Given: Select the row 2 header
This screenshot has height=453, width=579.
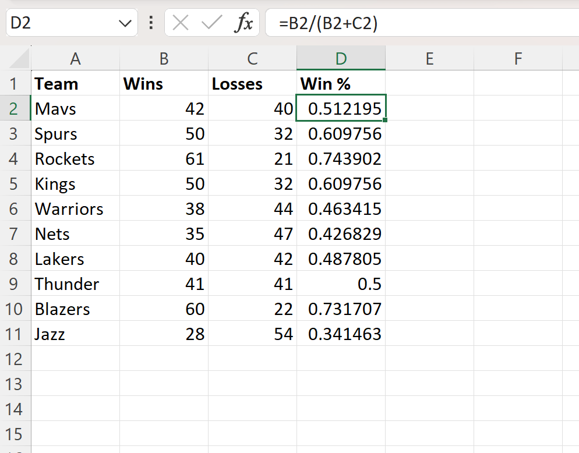Looking at the screenshot, I should (x=16, y=108).
